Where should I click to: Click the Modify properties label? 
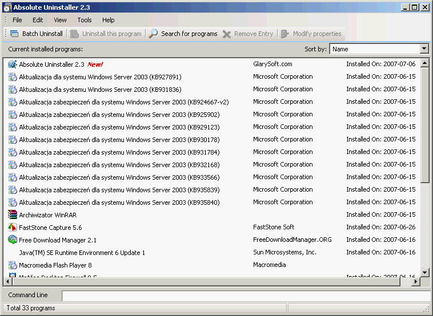point(317,34)
